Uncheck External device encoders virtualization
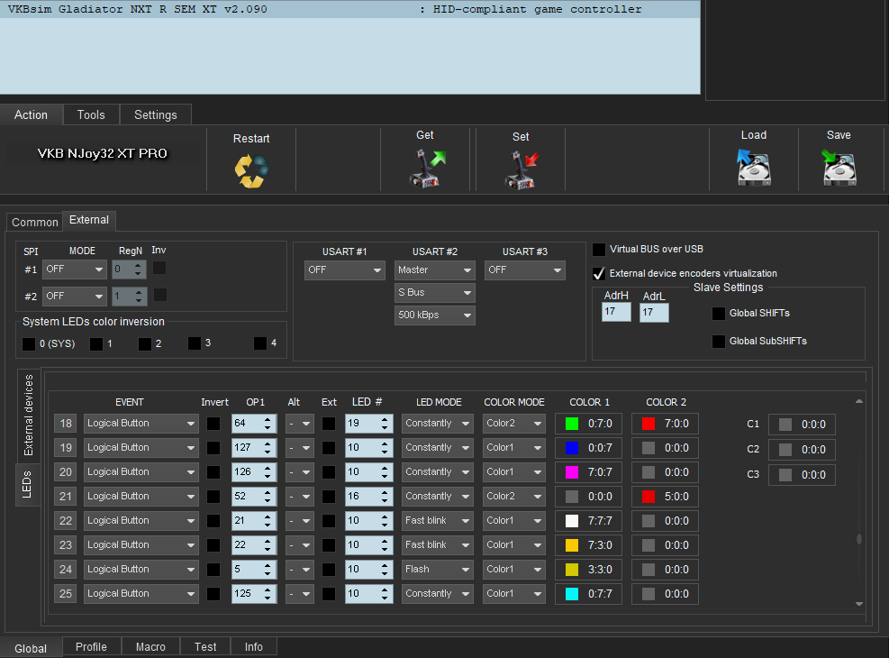This screenshot has width=889, height=658. pyautogui.click(x=599, y=273)
